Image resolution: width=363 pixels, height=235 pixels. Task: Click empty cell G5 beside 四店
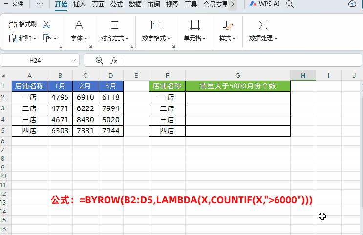(x=238, y=131)
